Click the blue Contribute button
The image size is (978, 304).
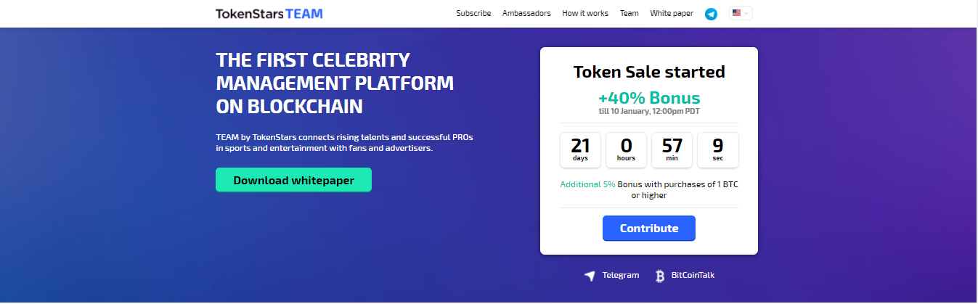(x=649, y=228)
